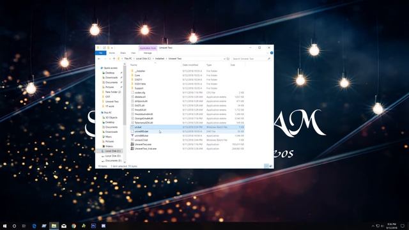Click the UnravelTwo.exe application icon
409x230 pixels.
(x=132, y=144)
